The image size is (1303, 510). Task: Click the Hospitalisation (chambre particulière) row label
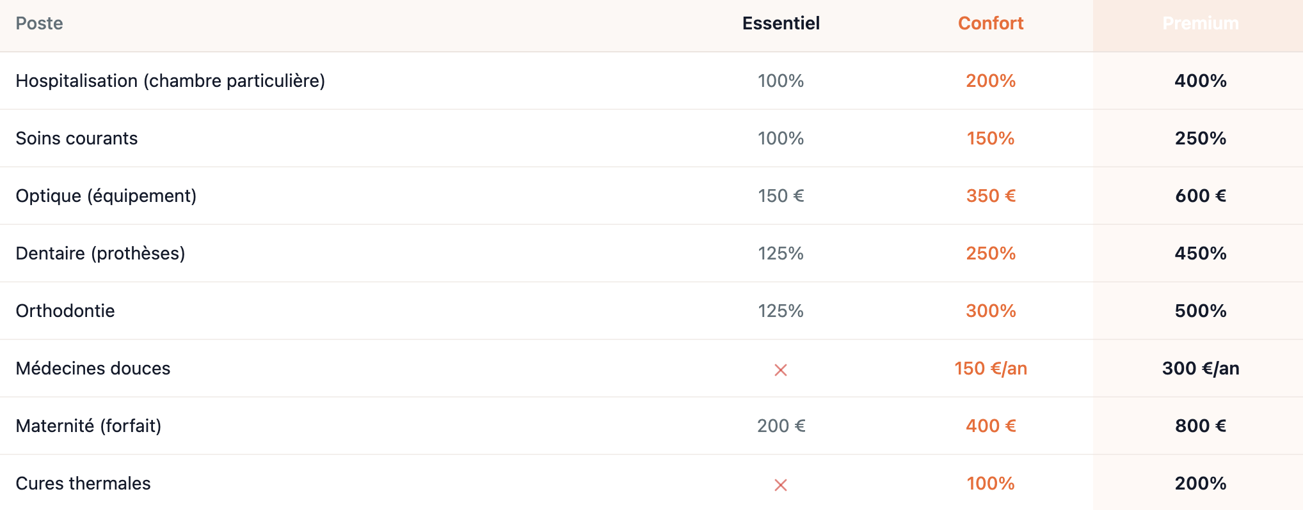(170, 81)
